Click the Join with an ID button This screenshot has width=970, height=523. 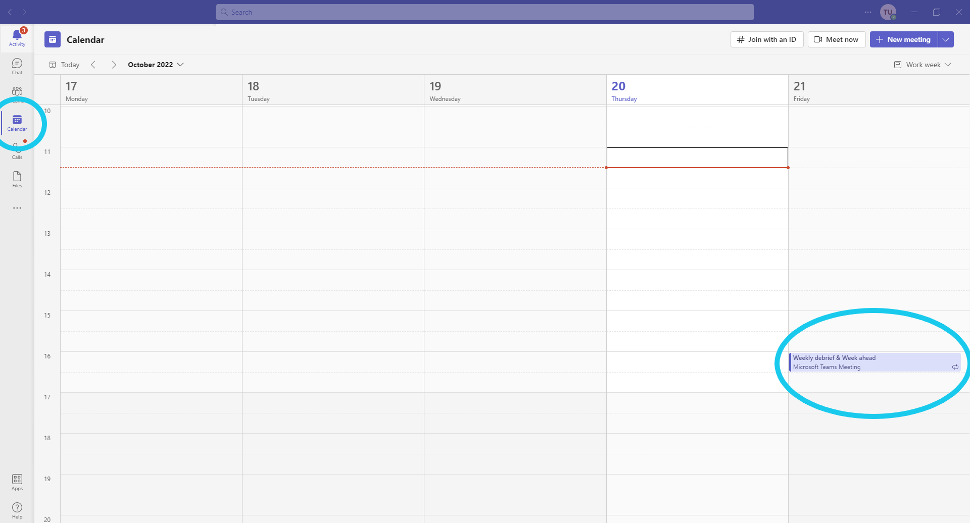point(766,39)
